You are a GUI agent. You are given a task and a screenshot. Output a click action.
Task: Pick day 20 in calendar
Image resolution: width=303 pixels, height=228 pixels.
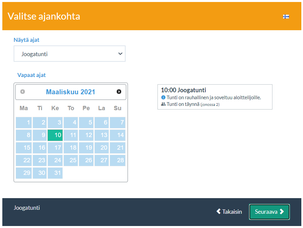coord(102,148)
